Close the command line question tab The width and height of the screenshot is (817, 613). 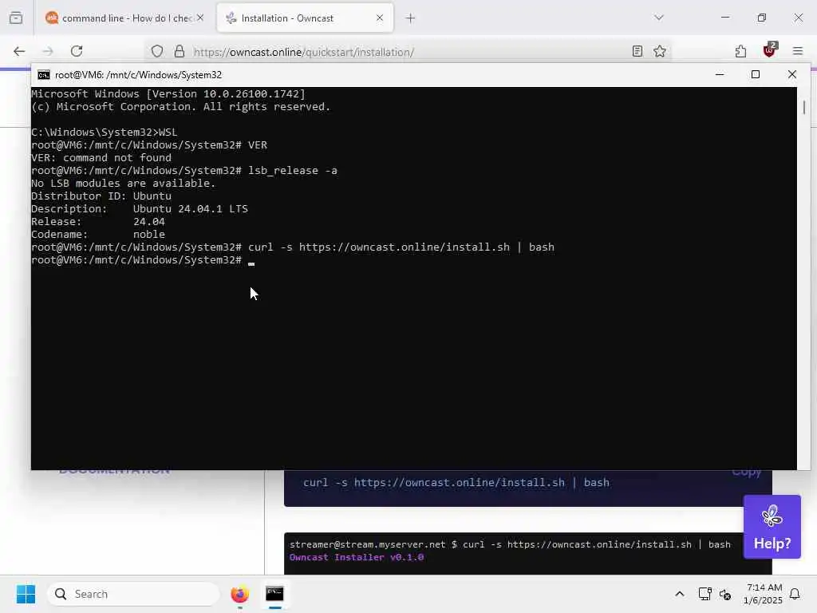tap(200, 18)
